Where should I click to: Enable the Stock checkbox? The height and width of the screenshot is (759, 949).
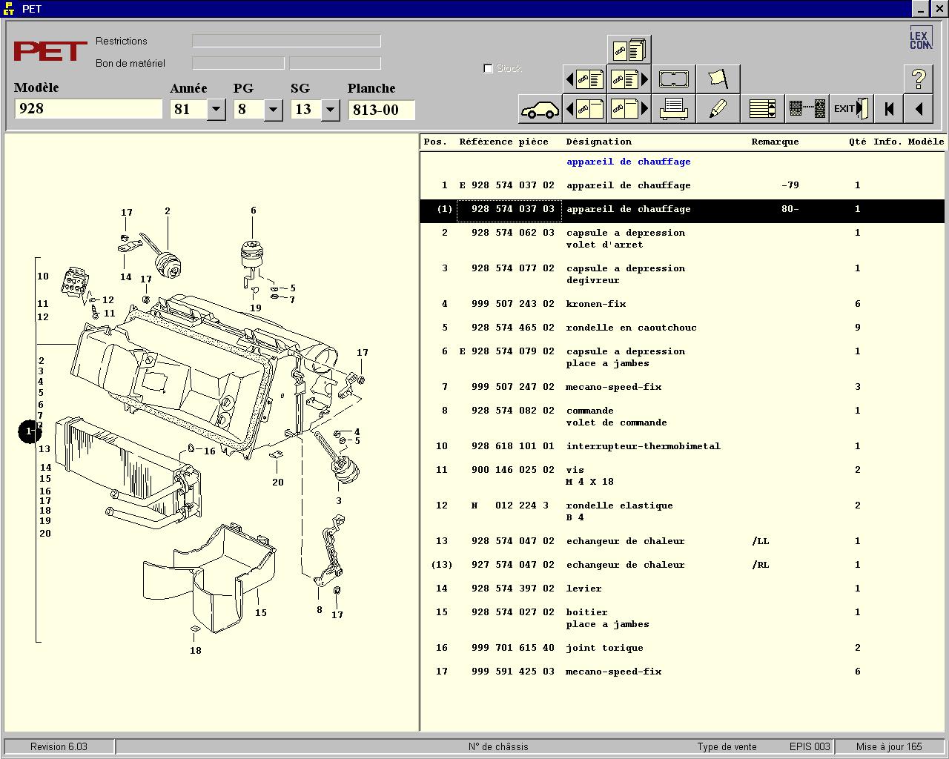pos(488,68)
